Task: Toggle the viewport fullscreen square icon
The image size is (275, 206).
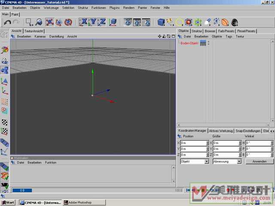Action: tap(173, 36)
